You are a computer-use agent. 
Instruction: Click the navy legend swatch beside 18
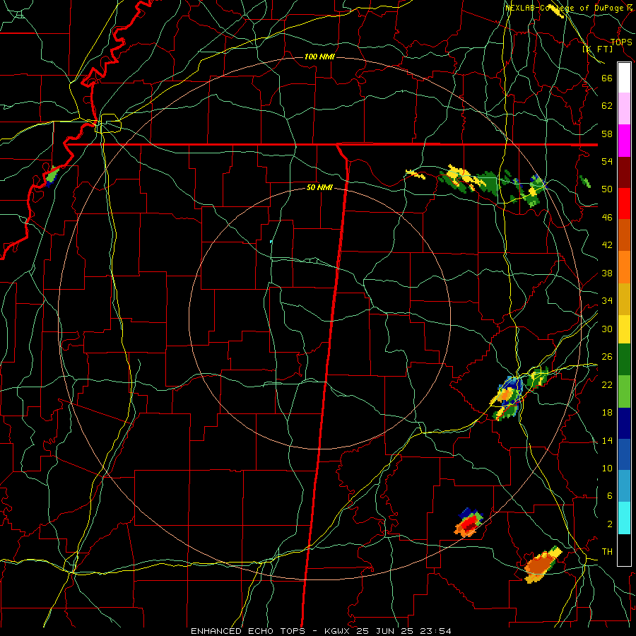coord(624,423)
